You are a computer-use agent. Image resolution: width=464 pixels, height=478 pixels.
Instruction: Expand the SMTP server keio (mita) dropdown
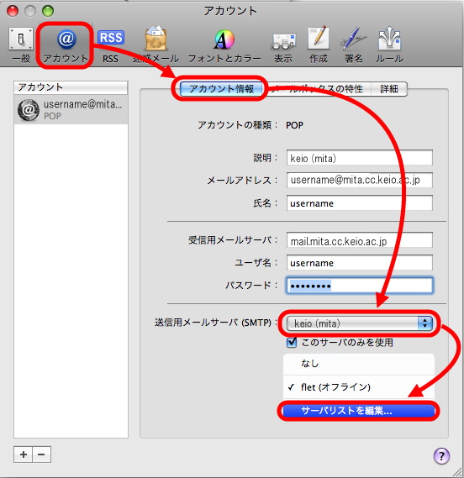[360, 323]
